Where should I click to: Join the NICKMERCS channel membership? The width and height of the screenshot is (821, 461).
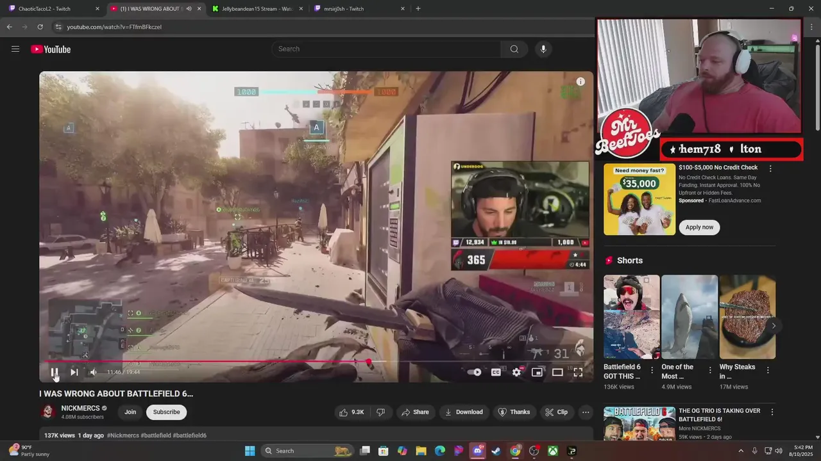[x=130, y=412]
